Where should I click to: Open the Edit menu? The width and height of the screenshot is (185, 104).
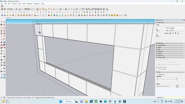[5, 4]
